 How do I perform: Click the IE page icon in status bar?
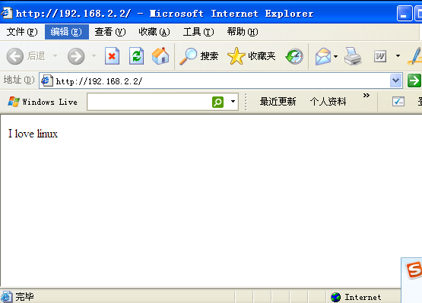6,297
